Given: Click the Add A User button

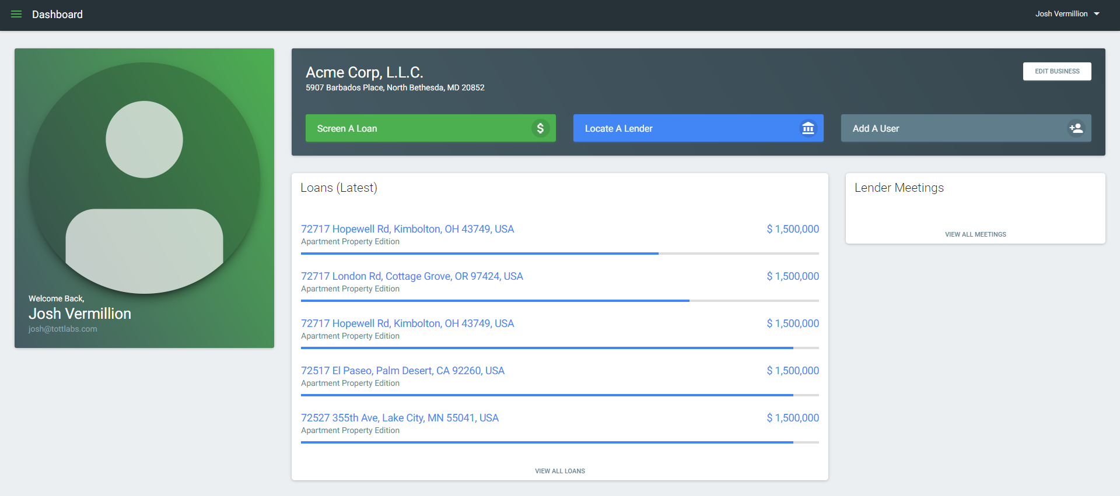Looking at the screenshot, I should click(x=966, y=128).
